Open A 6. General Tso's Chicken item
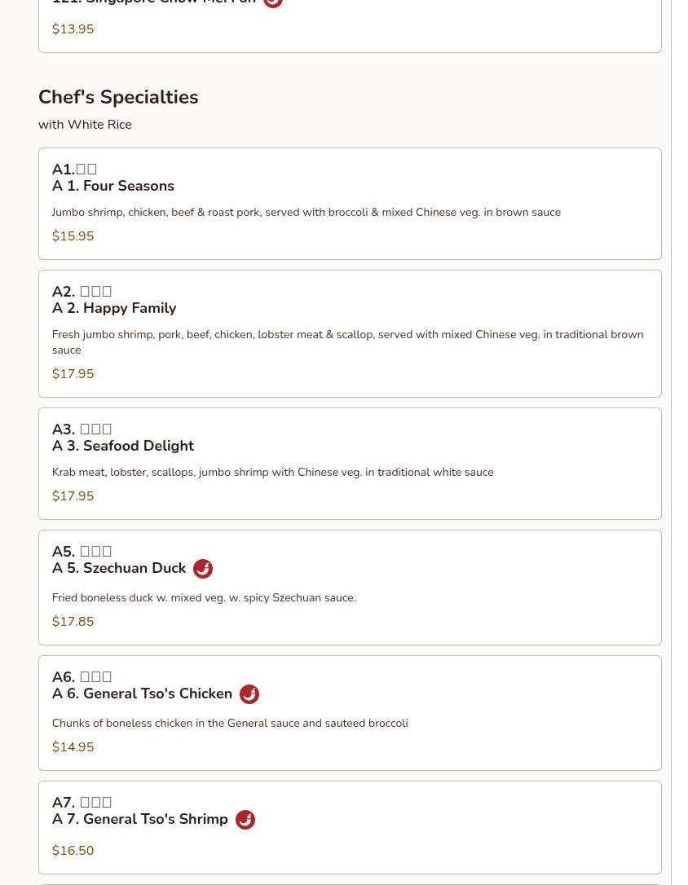Image resolution: width=688 pixels, height=885 pixels. 142,693
